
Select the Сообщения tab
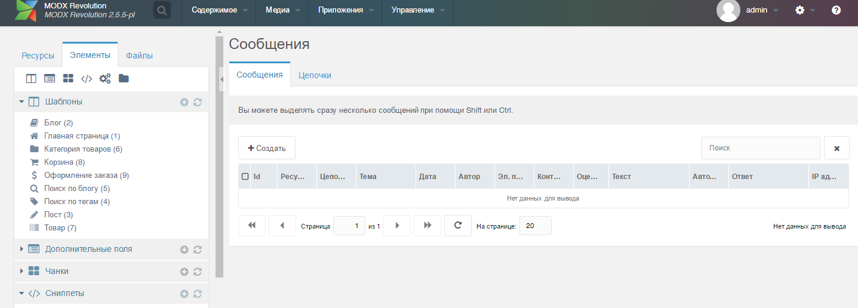pyautogui.click(x=260, y=75)
